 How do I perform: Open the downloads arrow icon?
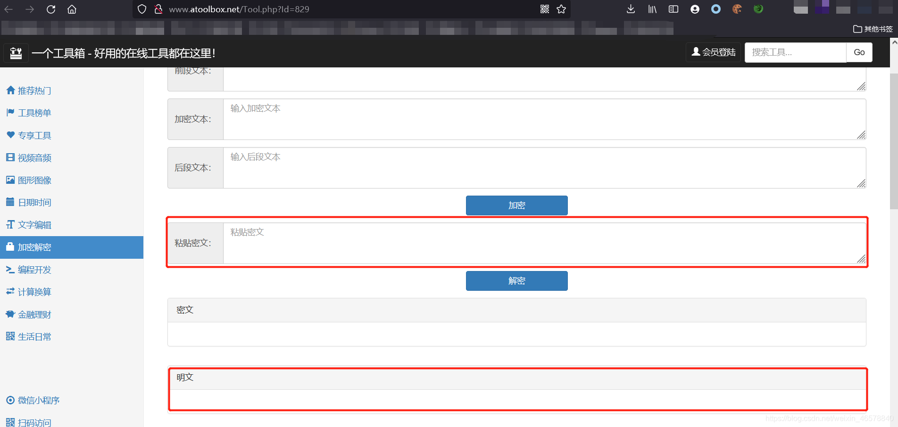tap(631, 9)
